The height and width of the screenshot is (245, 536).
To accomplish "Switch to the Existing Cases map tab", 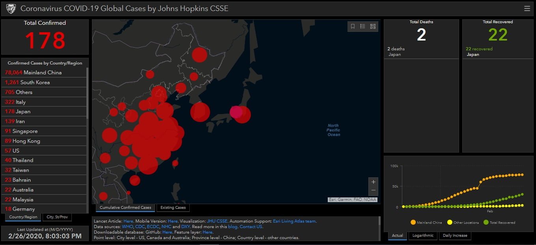I will click(x=173, y=208).
